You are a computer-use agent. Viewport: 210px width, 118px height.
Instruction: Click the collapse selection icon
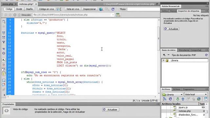pos(4,37)
